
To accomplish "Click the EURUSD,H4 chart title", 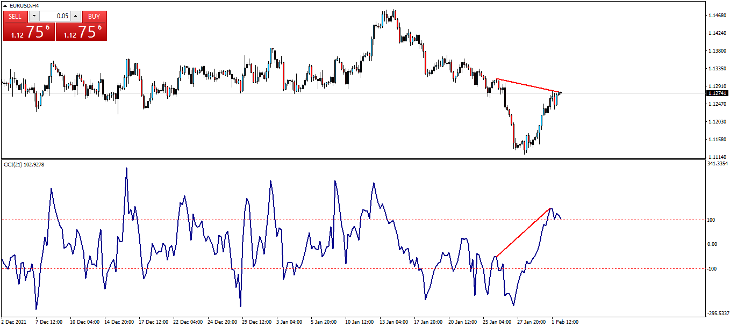I will pos(24,5).
